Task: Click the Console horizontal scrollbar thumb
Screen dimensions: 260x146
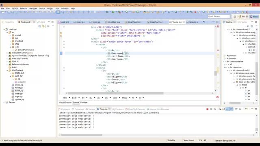Action: [82, 135]
